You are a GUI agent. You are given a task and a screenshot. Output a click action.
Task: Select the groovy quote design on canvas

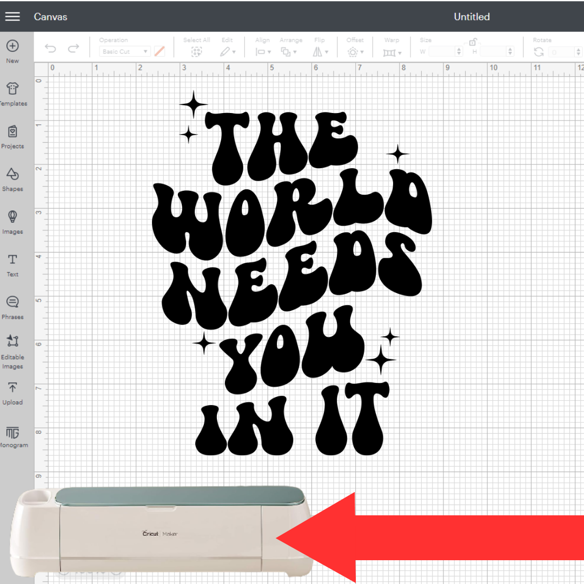(x=292, y=274)
